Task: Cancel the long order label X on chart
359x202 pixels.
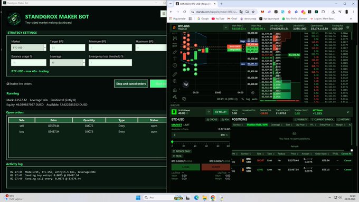Action: (x=243, y=50)
